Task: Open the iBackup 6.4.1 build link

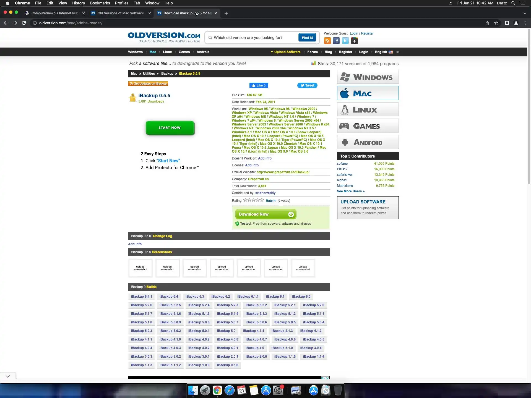Action: pos(141,297)
